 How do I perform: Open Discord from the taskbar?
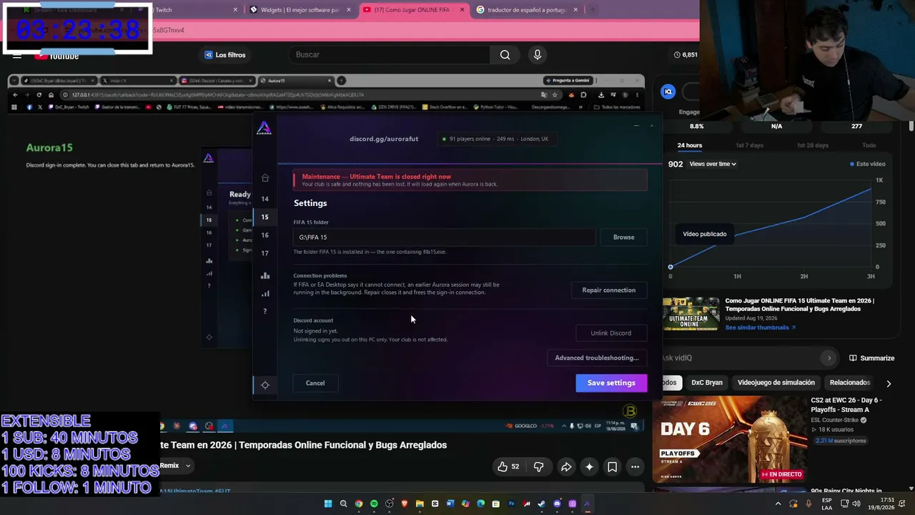(558, 504)
